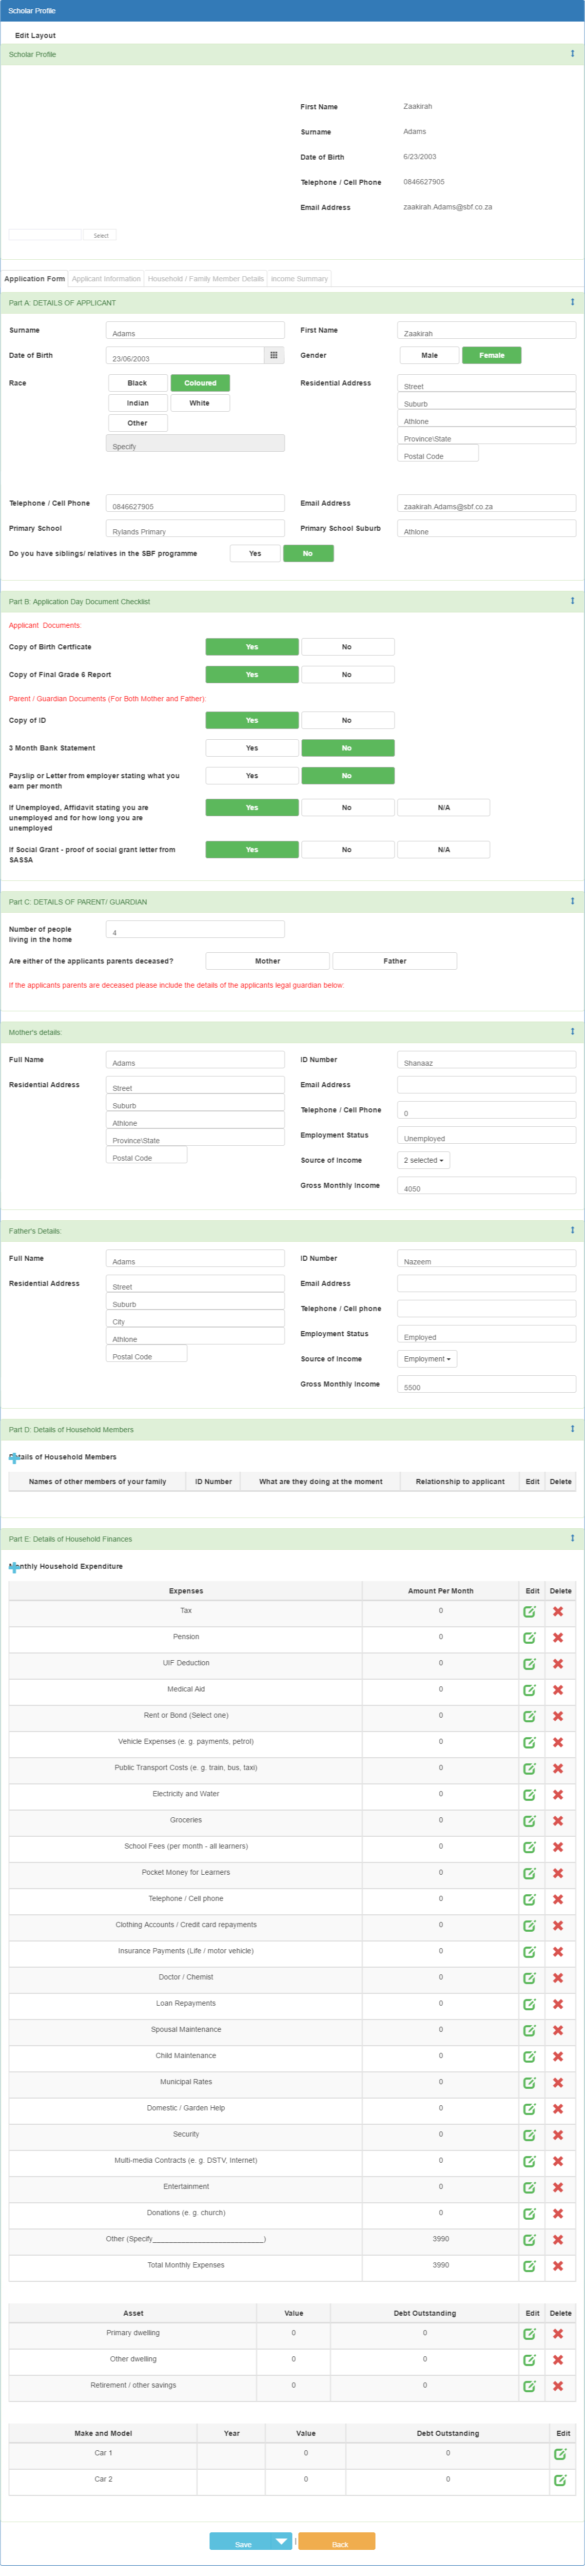Open the Income Summary tab

click(299, 278)
